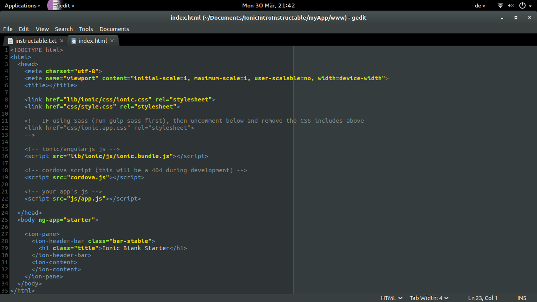Click the DOCTYPE html line
This screenshot has width=537, height=302.
click(37, 50)
